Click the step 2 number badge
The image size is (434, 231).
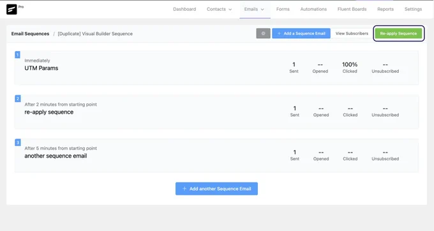(17, 98)
